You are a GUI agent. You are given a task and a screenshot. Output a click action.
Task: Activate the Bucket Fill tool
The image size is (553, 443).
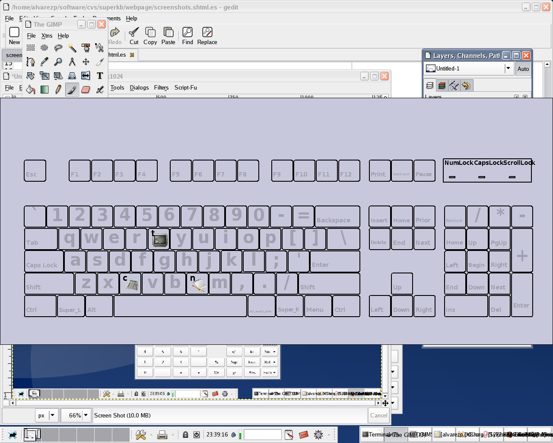pyautogui.click(x=31, y=90)
